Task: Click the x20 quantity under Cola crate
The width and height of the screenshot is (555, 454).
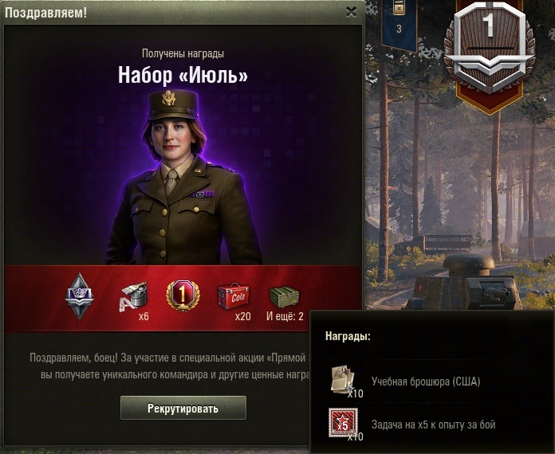Action: pos(242,316)
